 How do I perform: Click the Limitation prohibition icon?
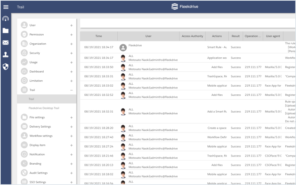(24, 81)
